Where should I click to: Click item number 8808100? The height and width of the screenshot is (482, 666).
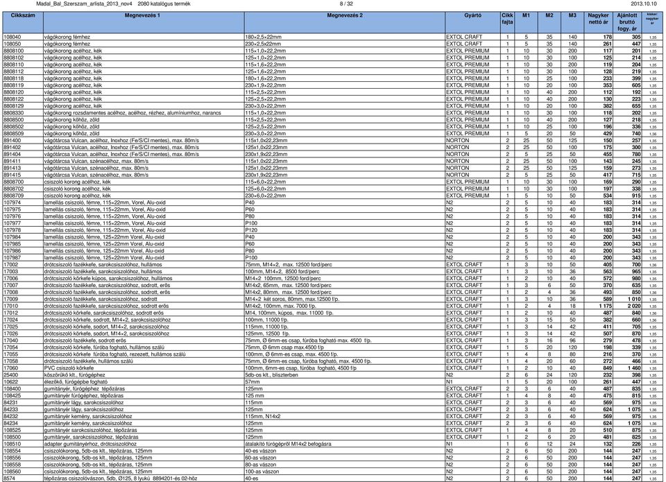(14, 51)
